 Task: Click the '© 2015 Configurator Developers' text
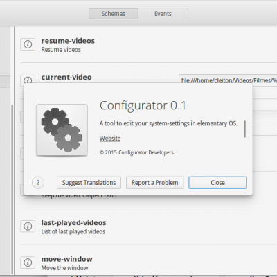(x=136, y=152)
